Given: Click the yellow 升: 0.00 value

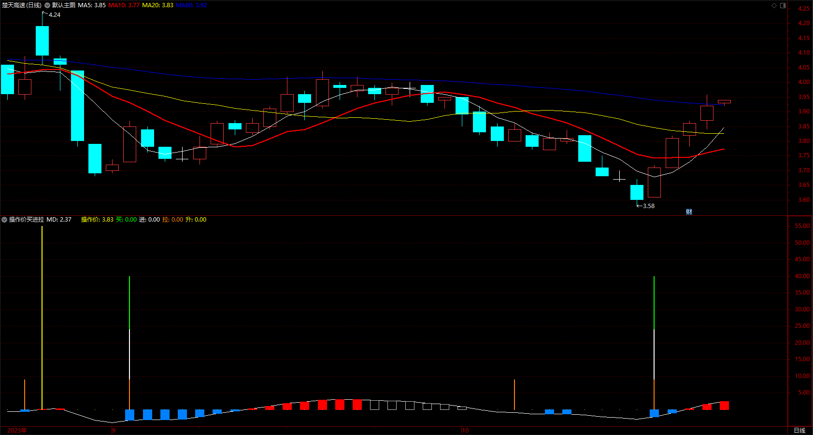Looking at the screenshot, I should (x=196, y=220).
